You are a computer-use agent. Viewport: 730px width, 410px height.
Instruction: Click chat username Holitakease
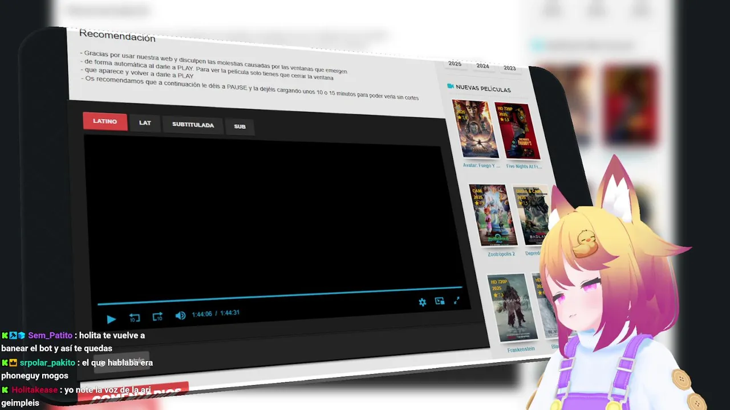coord(35,390)
